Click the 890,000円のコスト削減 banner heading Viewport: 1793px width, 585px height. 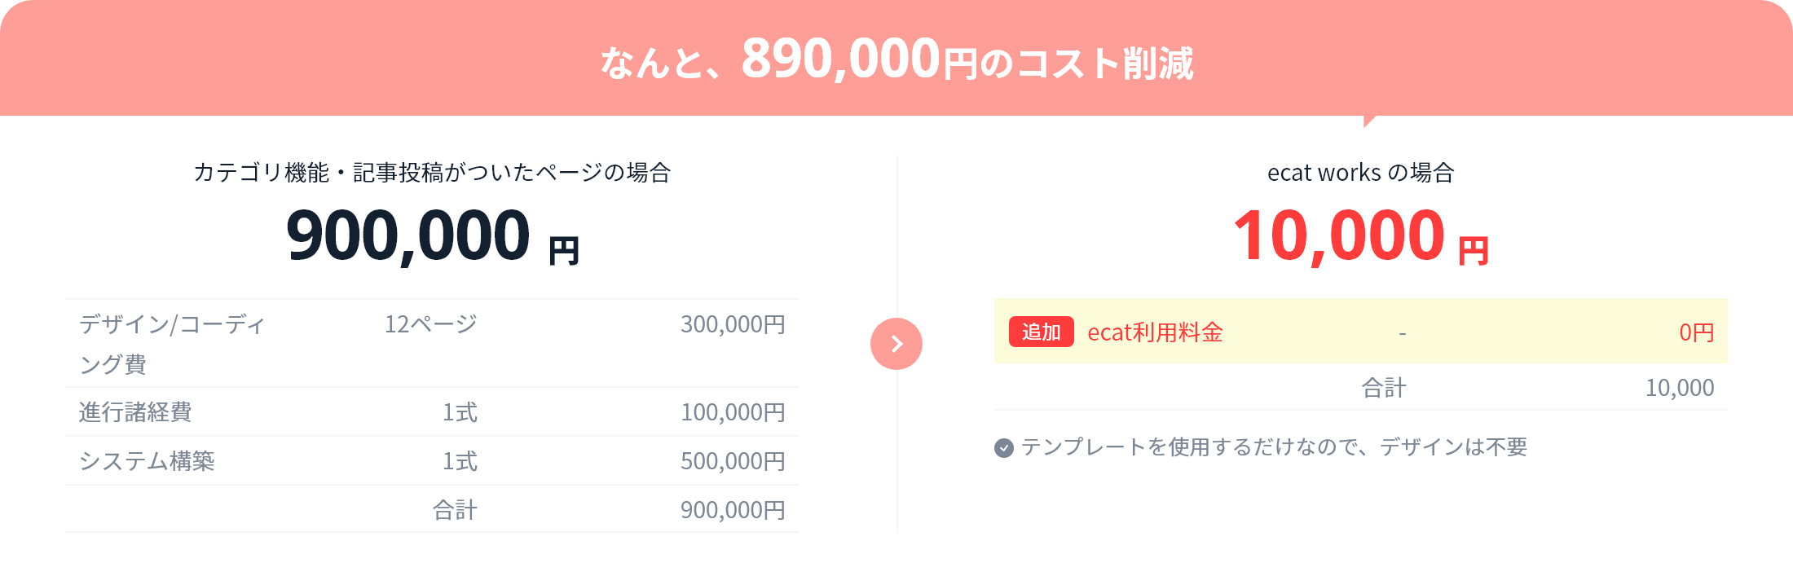click(x=896, y=59)
